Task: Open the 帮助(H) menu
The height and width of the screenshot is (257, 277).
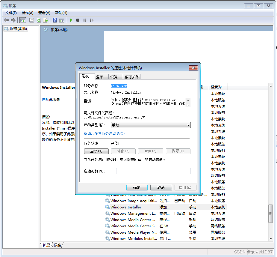Action: click(x=61, y=13)
